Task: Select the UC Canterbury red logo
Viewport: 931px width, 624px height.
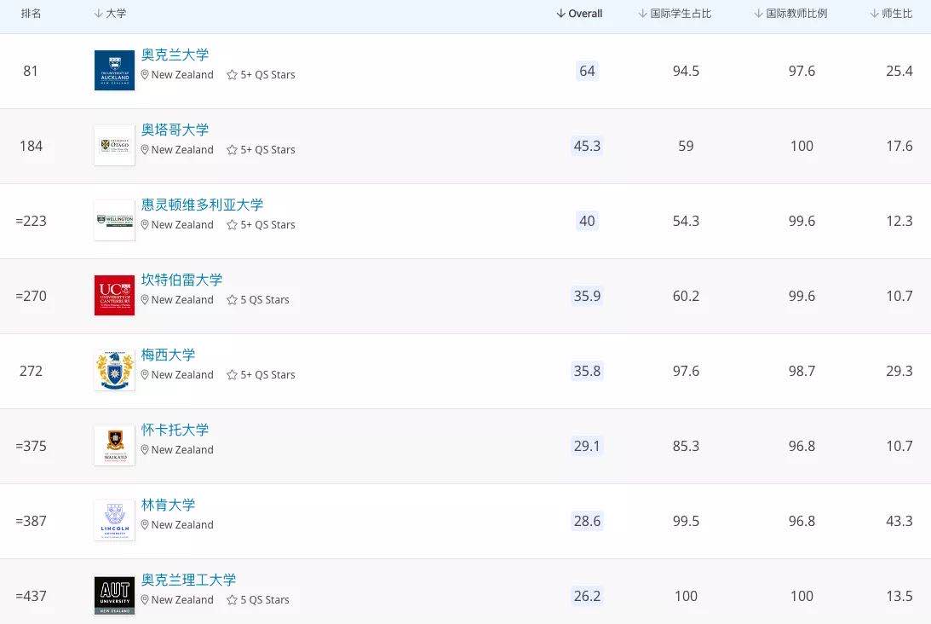Action: coord(115,295)
